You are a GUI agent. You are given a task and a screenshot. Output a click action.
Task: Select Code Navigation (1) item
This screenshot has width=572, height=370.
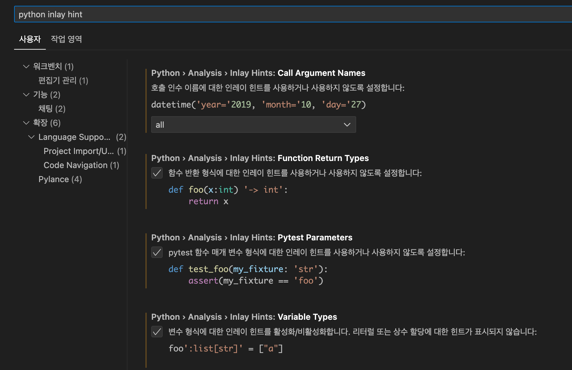(81, 165)
